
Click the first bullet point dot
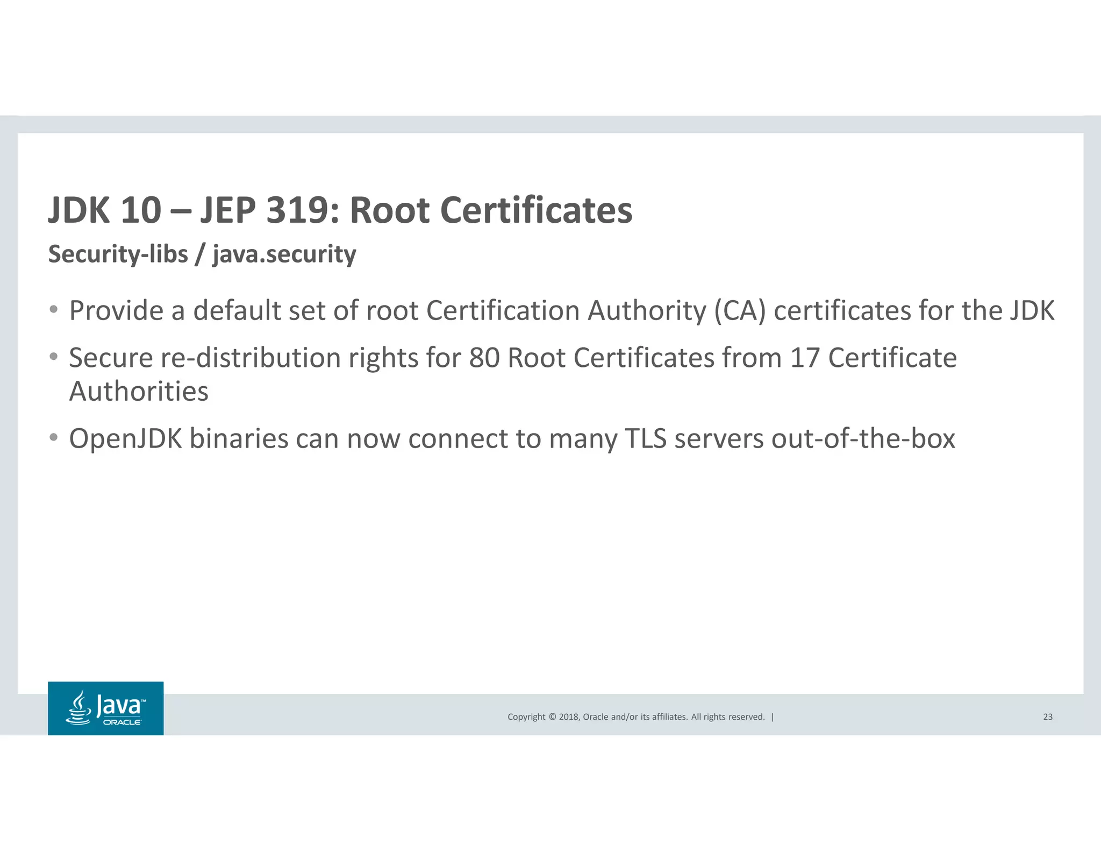point(53,310)
